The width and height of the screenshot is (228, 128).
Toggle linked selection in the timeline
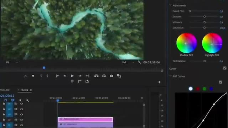click(13, 100)
